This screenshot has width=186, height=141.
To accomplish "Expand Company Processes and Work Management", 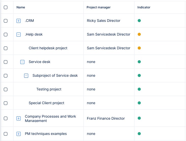I will [x=19, y=118].
